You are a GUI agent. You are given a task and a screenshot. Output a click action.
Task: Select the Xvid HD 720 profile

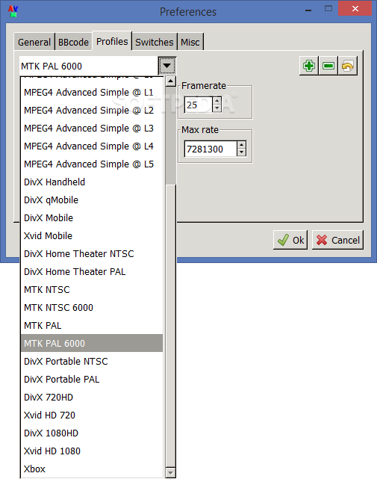92,415
